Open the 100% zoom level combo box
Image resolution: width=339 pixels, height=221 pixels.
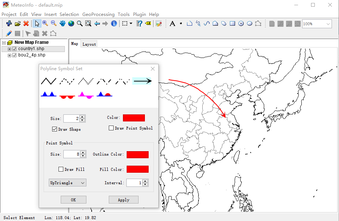tap(317, 24)
